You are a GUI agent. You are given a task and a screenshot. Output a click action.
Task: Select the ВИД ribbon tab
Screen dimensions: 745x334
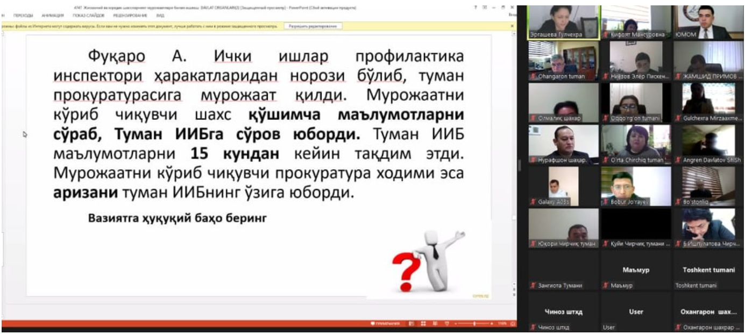point(160,16)
